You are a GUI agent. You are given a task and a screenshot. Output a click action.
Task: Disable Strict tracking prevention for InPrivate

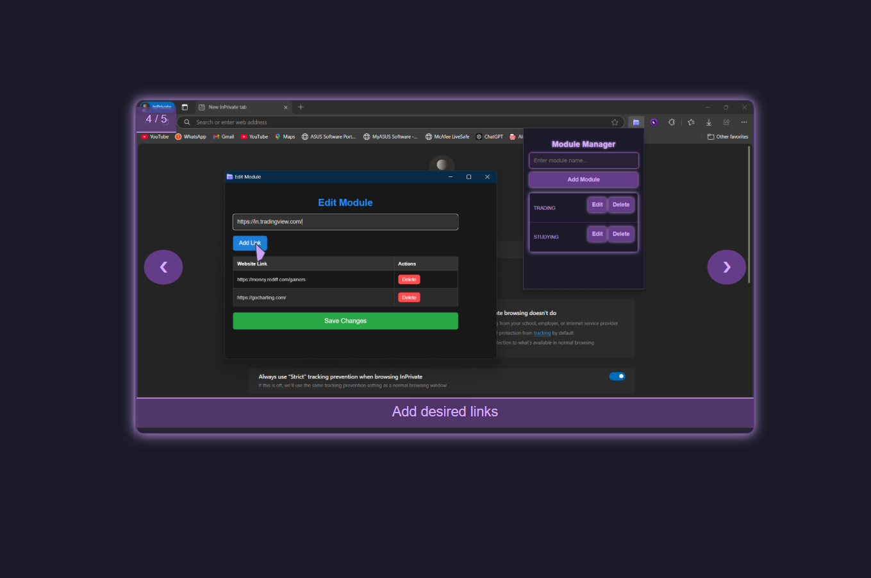617,377
